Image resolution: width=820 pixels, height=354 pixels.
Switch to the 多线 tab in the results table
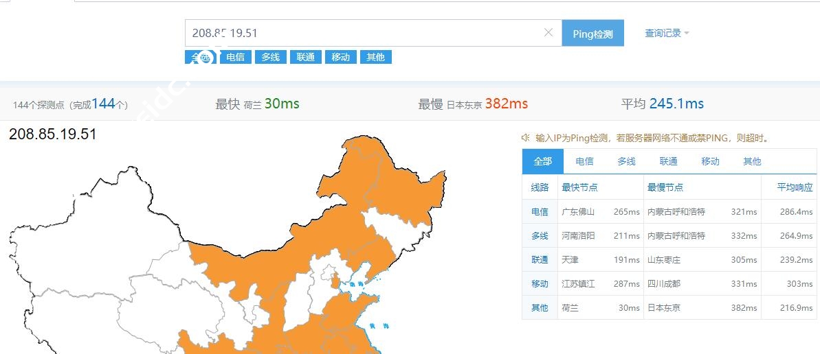point(626,161)
